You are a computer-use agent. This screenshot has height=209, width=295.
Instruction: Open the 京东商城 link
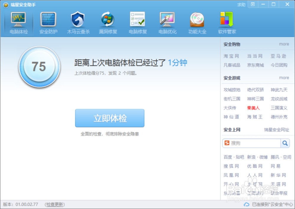[255, 65]
